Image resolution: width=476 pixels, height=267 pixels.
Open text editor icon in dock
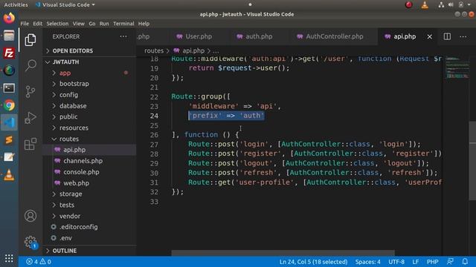(9, 157)
